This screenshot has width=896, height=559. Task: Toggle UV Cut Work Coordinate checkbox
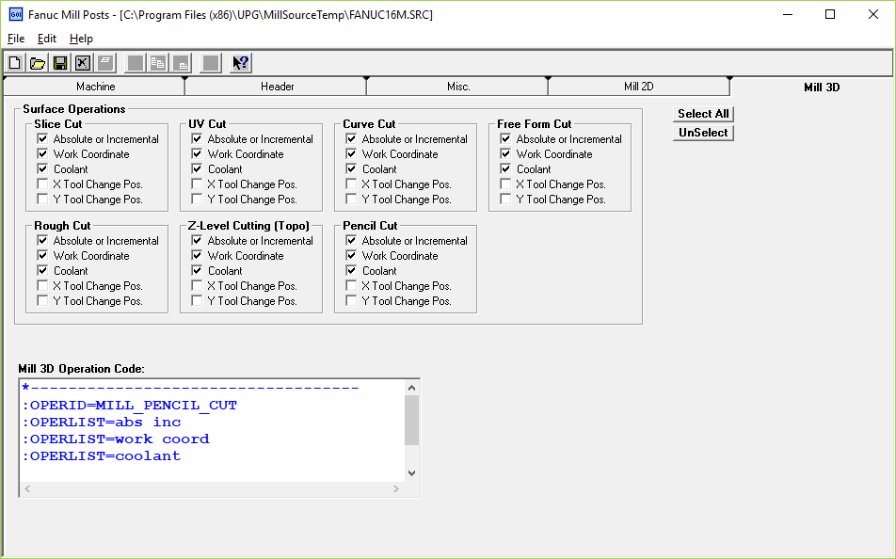click(197, 153)
